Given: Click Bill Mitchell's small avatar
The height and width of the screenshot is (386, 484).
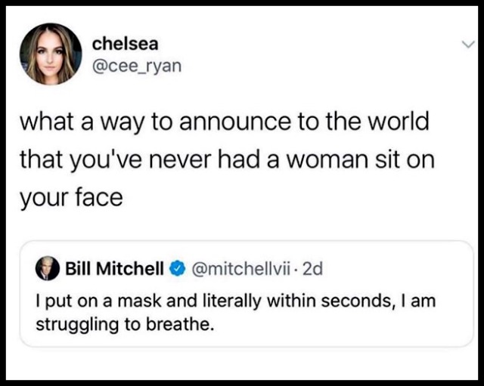Looking at the screenshot, I should point(47,268).
